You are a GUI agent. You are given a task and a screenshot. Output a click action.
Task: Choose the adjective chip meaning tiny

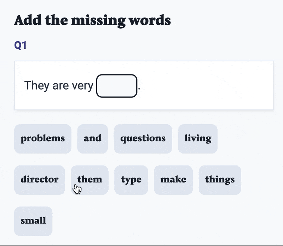(x=33, y=221)
